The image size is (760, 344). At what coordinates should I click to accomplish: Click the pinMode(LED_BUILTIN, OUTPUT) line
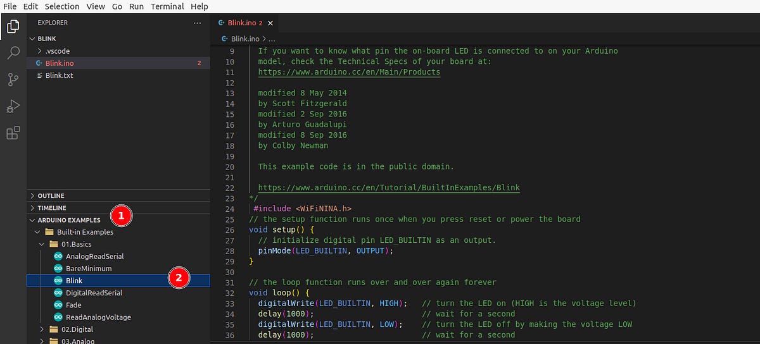coord(326,251)
